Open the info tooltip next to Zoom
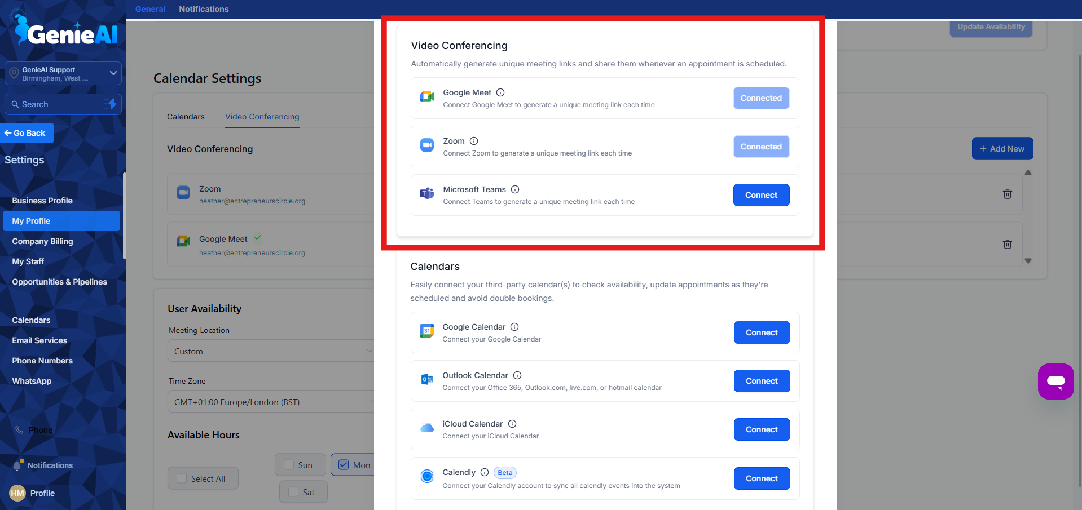Screen dimensions: 1082x510 pos(474,141)
